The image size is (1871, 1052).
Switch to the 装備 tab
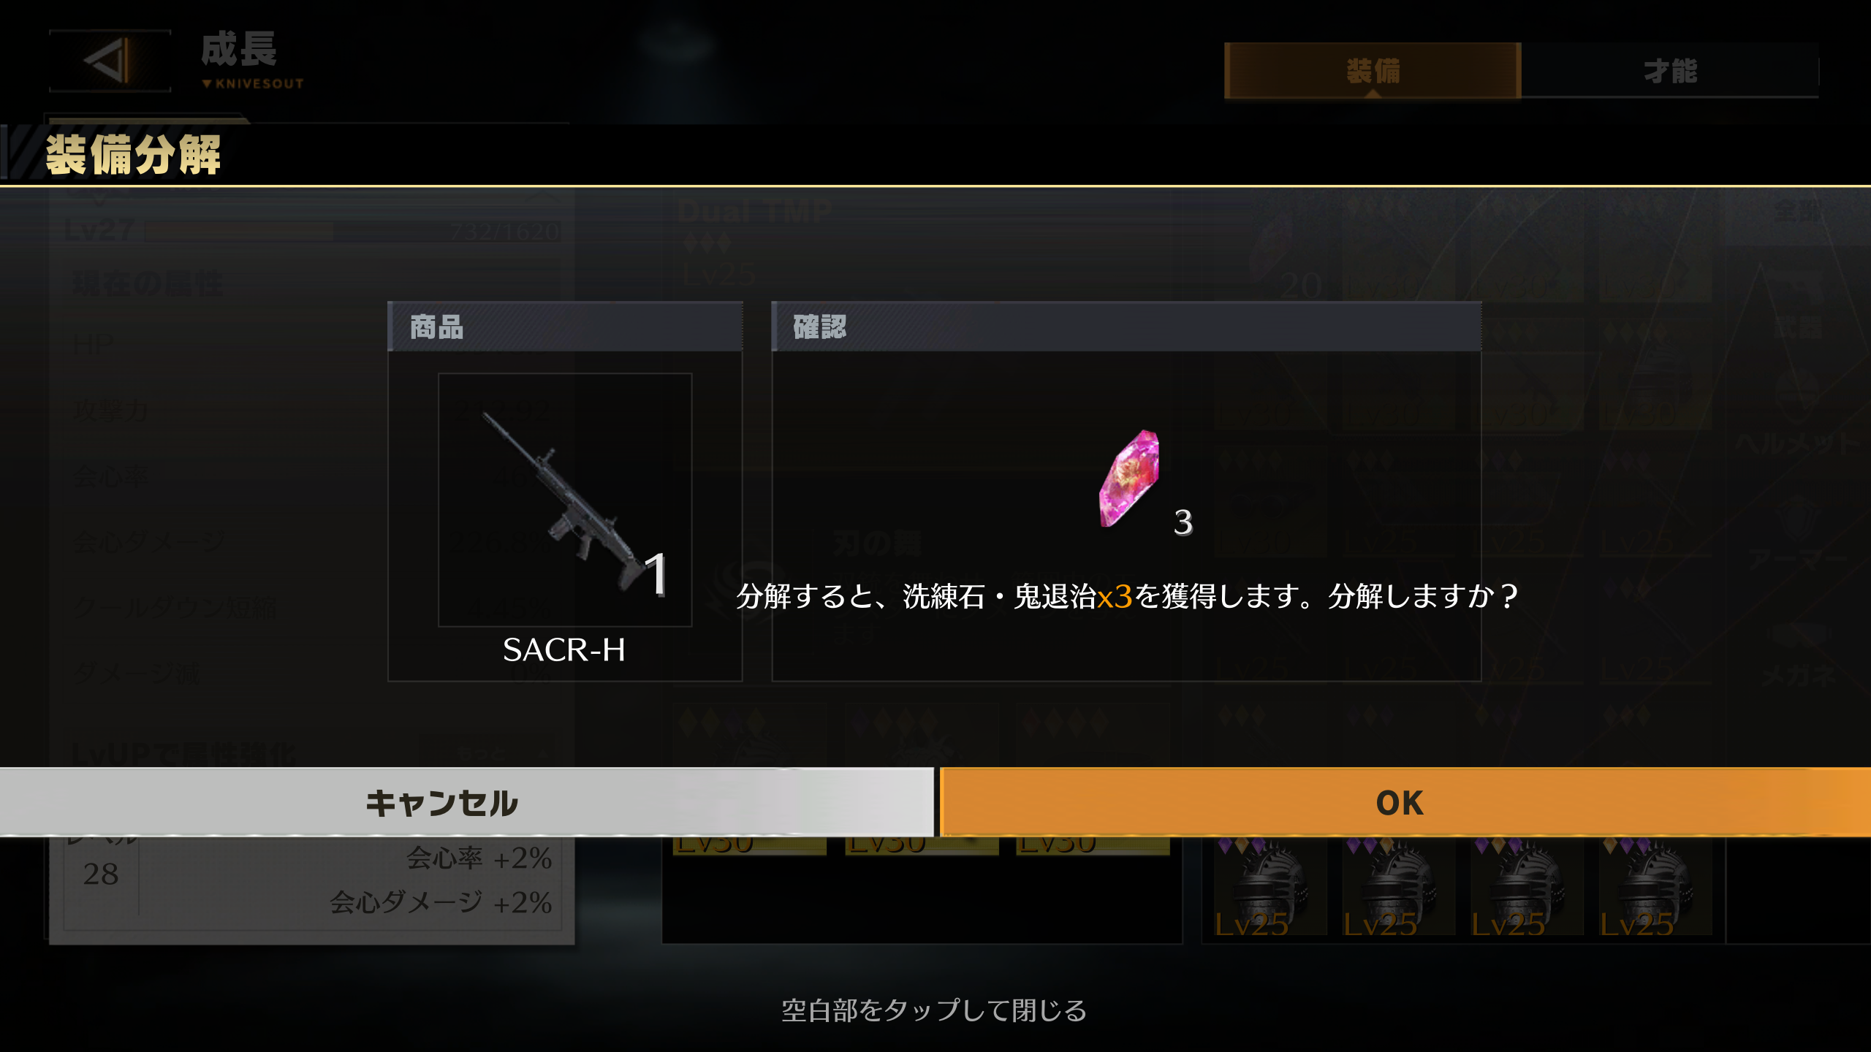1373,71
